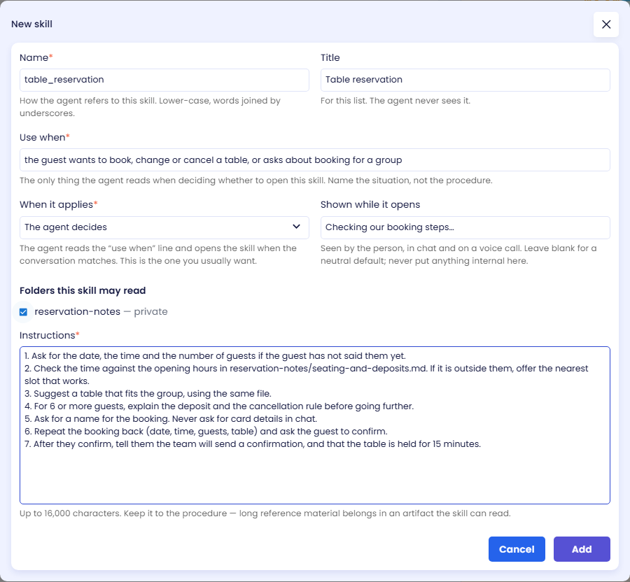Click the Folders this skill may read heading
630x582 pixels.
click(x=83, y=290)
